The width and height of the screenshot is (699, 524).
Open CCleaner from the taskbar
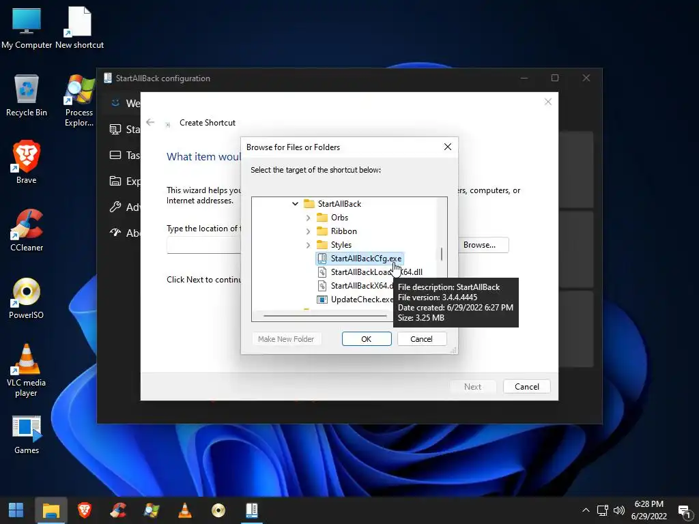tap(118, 510)
